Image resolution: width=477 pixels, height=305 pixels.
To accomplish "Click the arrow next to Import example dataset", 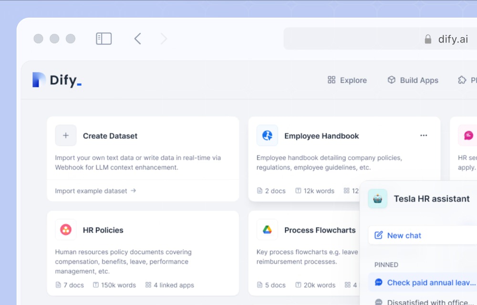I will pos(133,191).
